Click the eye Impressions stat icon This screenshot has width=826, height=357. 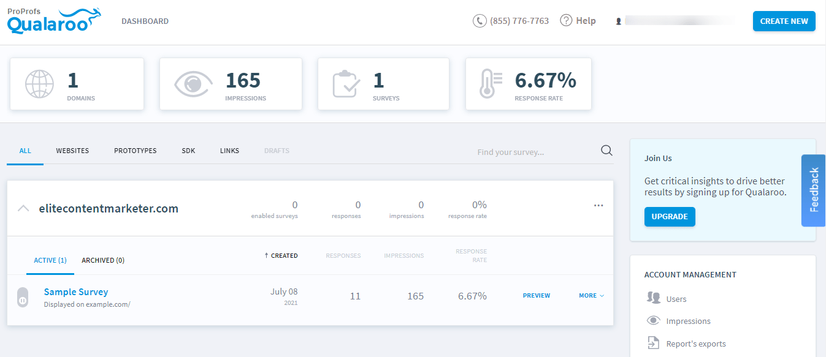click(193, 85)
